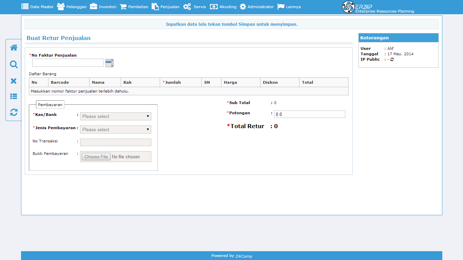
Task: Click the Rak column header
Action: pos(140,82)
